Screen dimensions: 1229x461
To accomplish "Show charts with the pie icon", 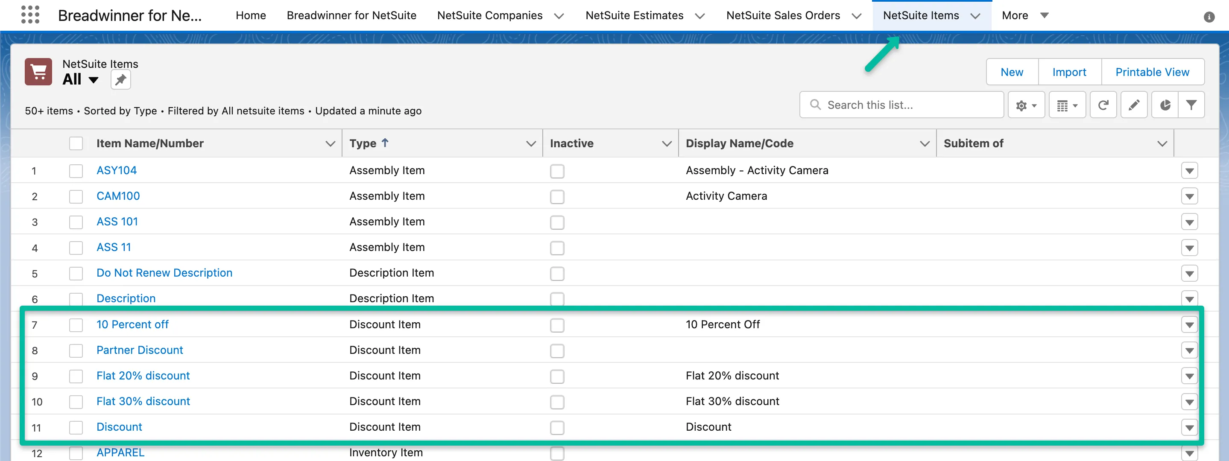I will click(x=1165, y=105).
